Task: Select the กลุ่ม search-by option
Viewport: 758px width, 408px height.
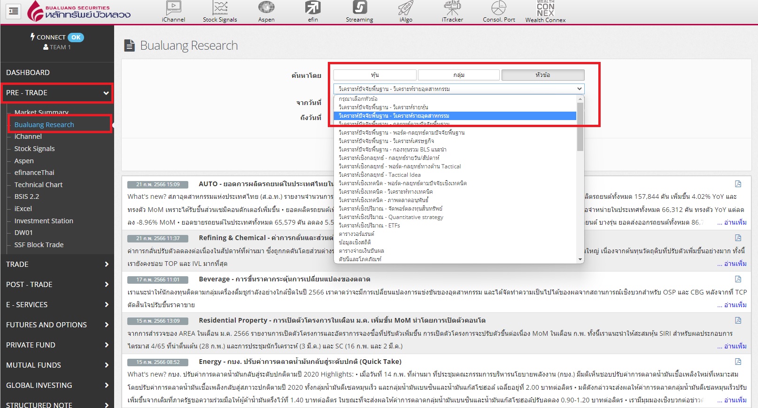Action: coord(459,75)
